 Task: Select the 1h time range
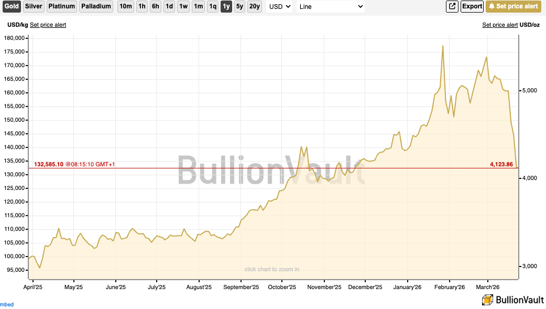click(141, 6)
